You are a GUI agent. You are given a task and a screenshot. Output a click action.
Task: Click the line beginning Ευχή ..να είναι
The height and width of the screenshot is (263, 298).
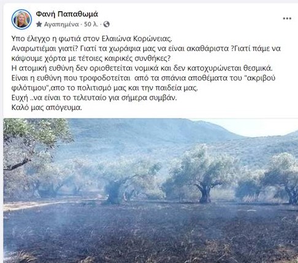tap(94, 98)
